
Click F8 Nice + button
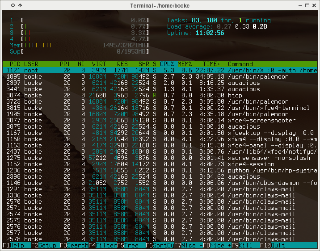[x=217, y=245]
